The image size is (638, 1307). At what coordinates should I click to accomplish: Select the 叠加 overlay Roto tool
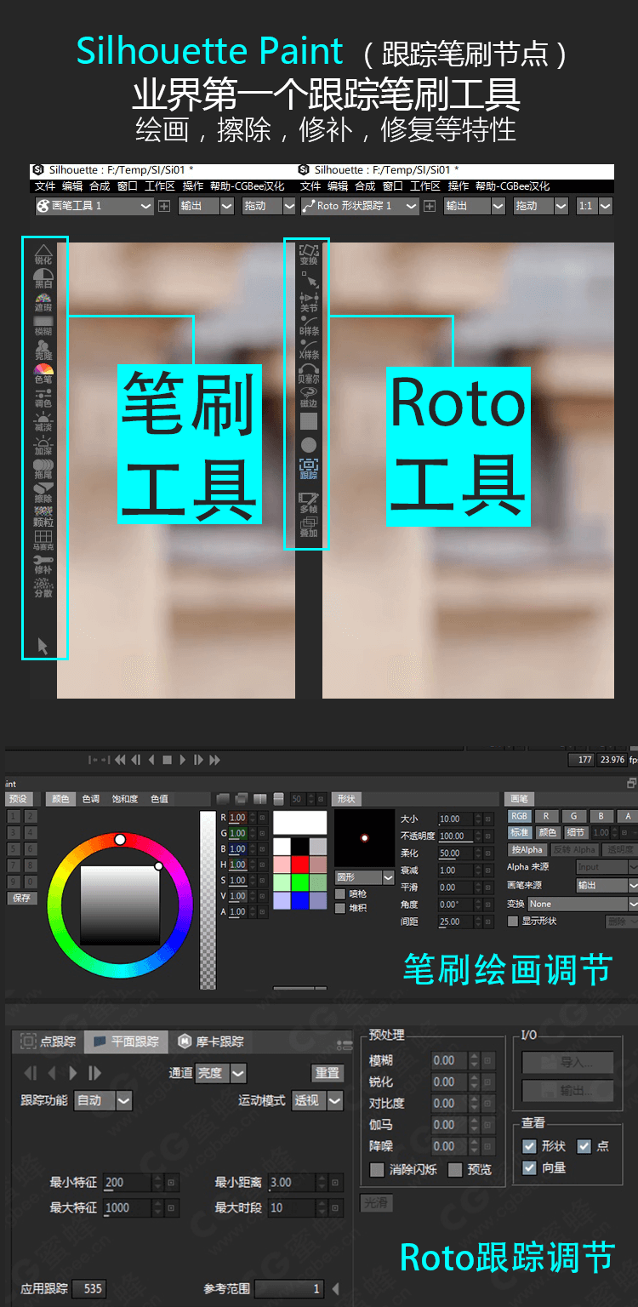[x=308, y=527]
